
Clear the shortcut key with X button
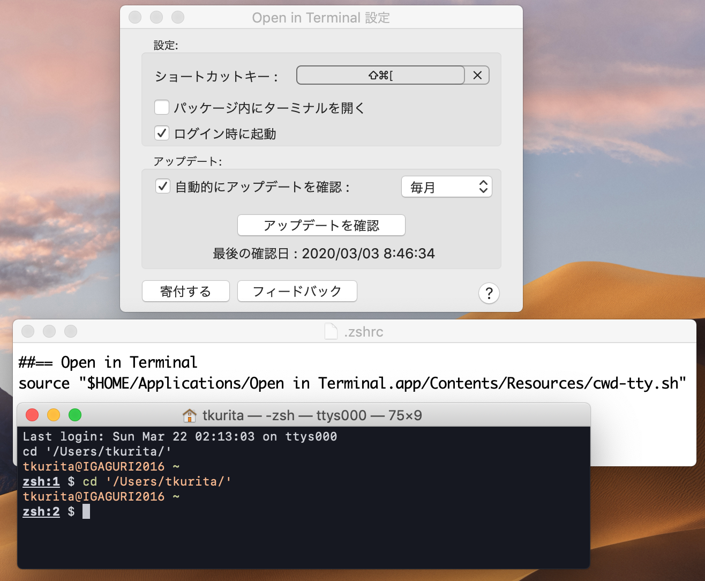pos(477,76)
